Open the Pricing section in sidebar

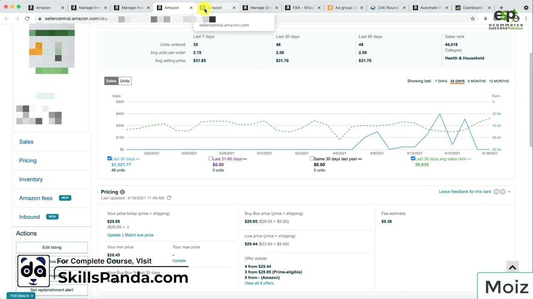click(x=28, y=160)
